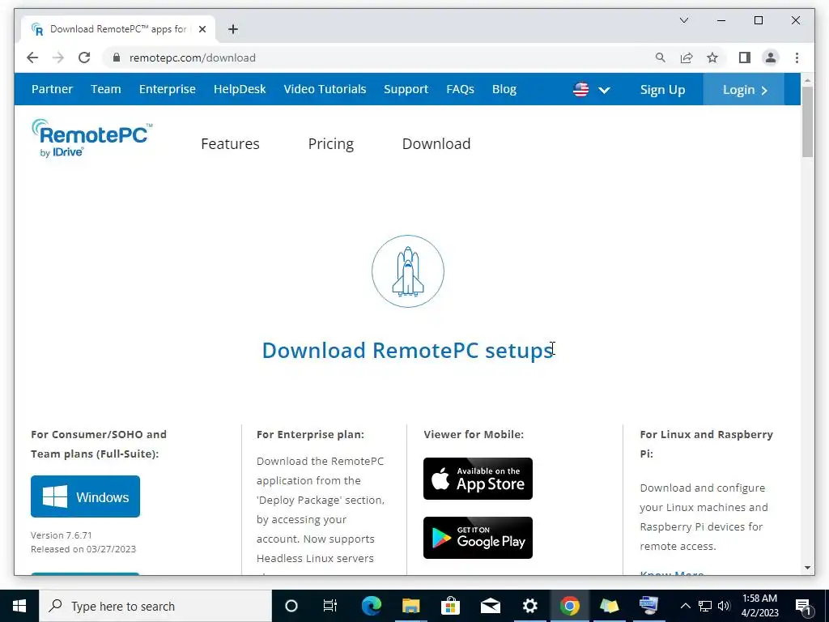Open Mail app from taskbar

click(x=490, y=606)
